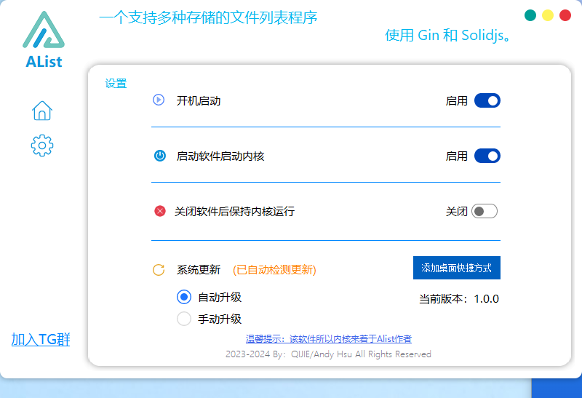The width and height of the screenshot is (582, 398).
Task: Open Settings via sidebar gear icon
Action: [42, 145]
